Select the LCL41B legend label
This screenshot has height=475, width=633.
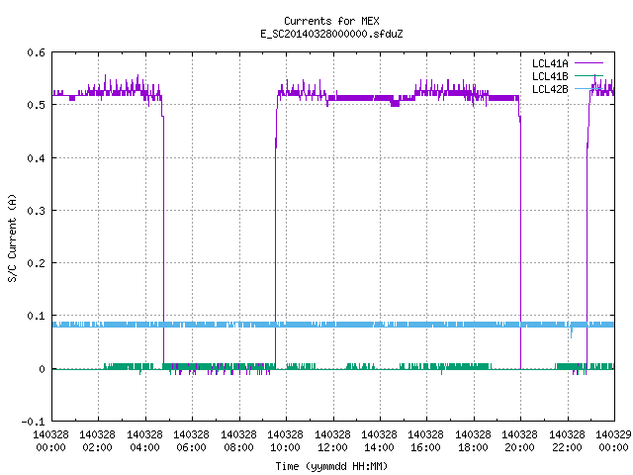tap(550, 76)
